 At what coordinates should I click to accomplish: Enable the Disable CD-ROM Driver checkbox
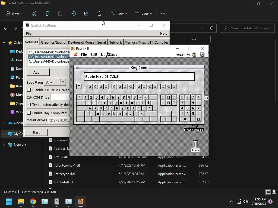pos(29,90)
